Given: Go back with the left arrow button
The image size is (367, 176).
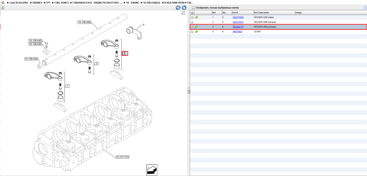Looking at the screenshot, I should pos(178,8).
